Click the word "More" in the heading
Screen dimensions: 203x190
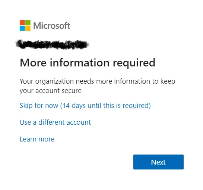[33, 63]
